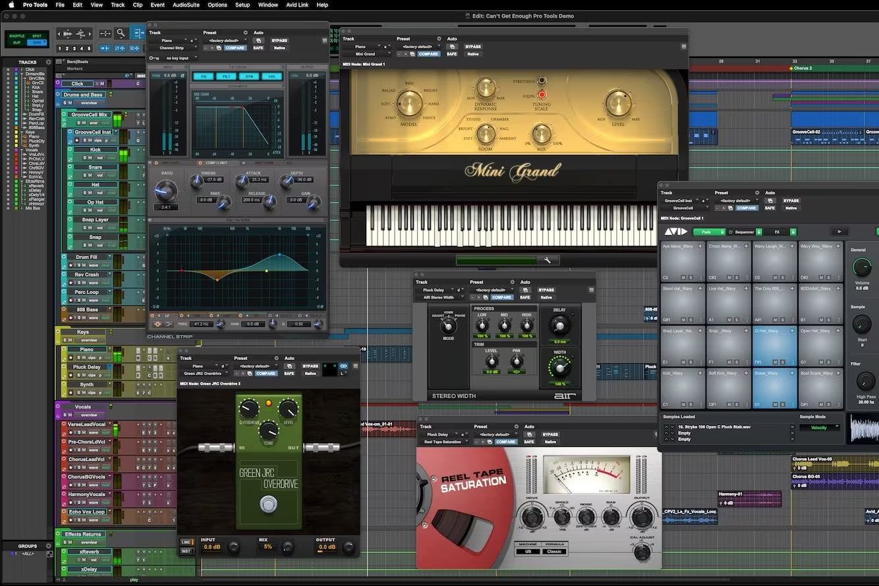Click the key input icon in Channel Strip header
The image size is (879, 586).
tap(154, 58)
